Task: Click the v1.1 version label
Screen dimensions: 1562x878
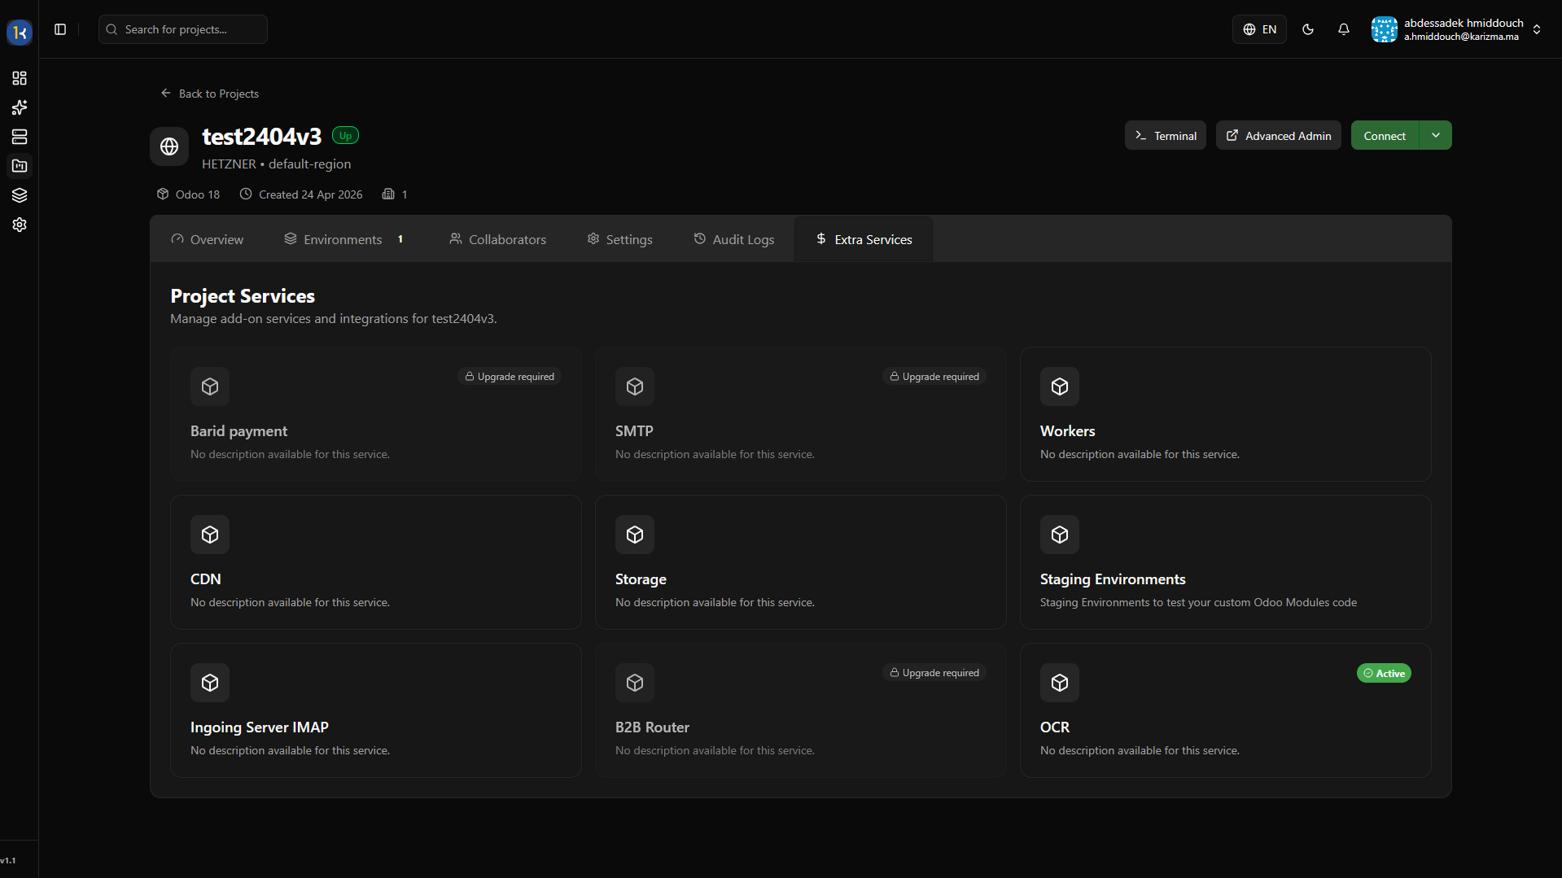Action: pyautogui.click(x=8, y=860)
